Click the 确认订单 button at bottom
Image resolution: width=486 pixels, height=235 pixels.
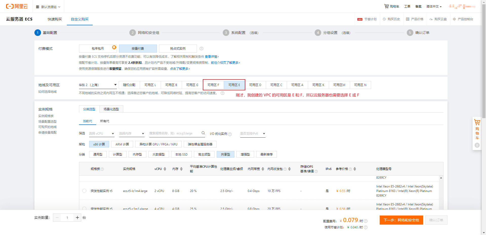(x=436, y=220)
